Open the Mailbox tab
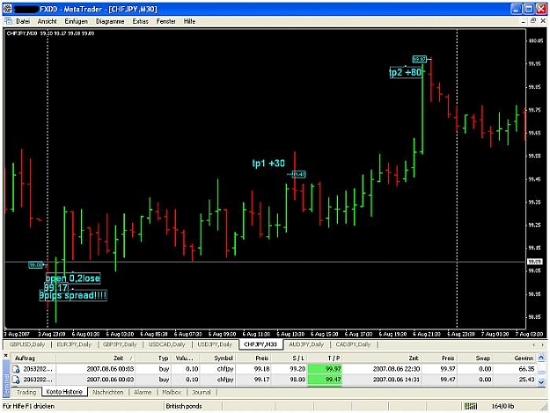Screen dimensions: 550x413 coord(172,392)
